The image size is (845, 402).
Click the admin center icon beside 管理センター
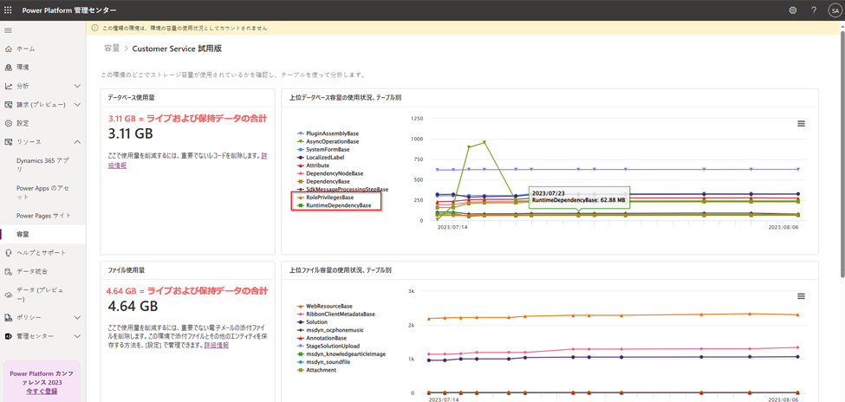click(8, 336)
